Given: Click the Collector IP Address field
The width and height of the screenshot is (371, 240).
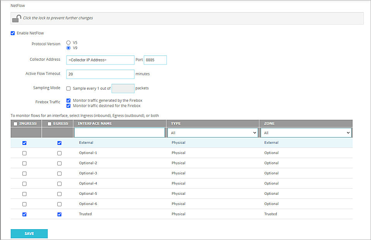Looking at the screenshot, I should click(100, 60).
